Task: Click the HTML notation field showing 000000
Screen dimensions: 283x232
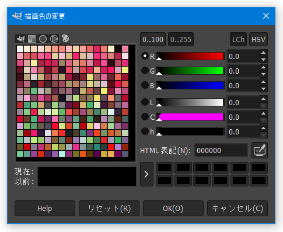Action: [221, 150]
